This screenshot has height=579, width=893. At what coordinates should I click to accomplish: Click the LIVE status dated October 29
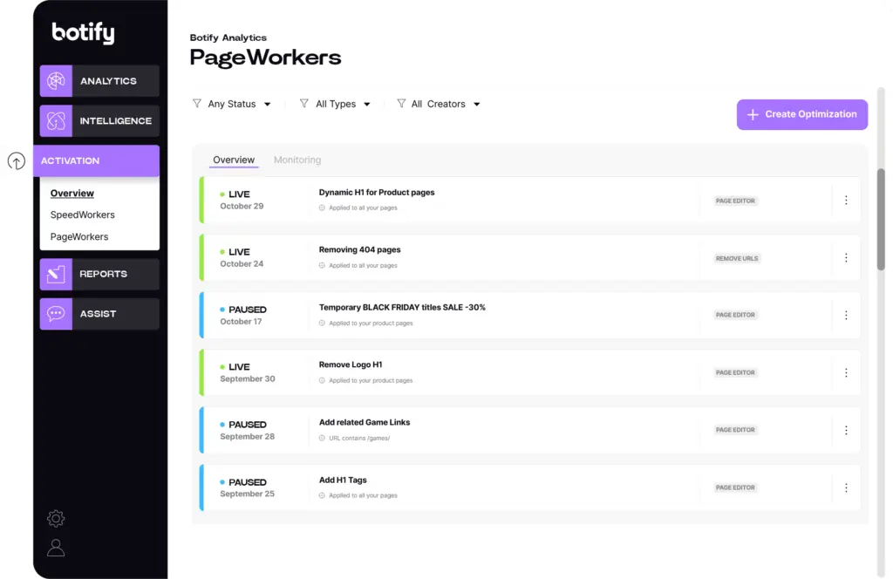pyautogui.click(x=235, y=194)
